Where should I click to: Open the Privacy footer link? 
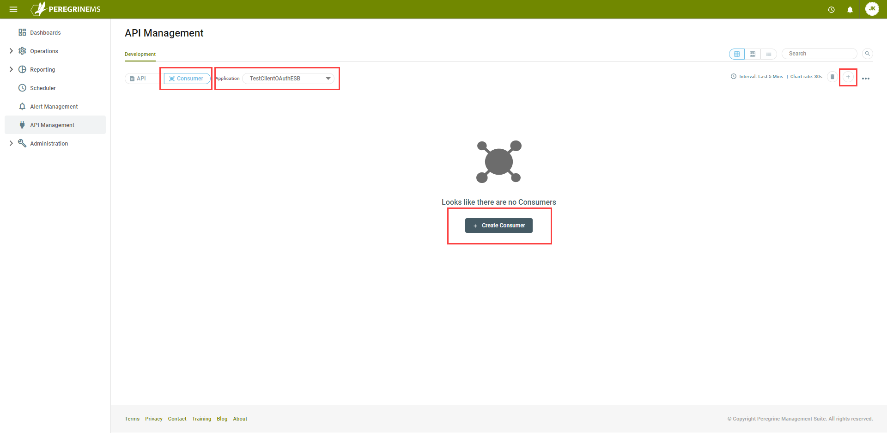coord(154,419)
